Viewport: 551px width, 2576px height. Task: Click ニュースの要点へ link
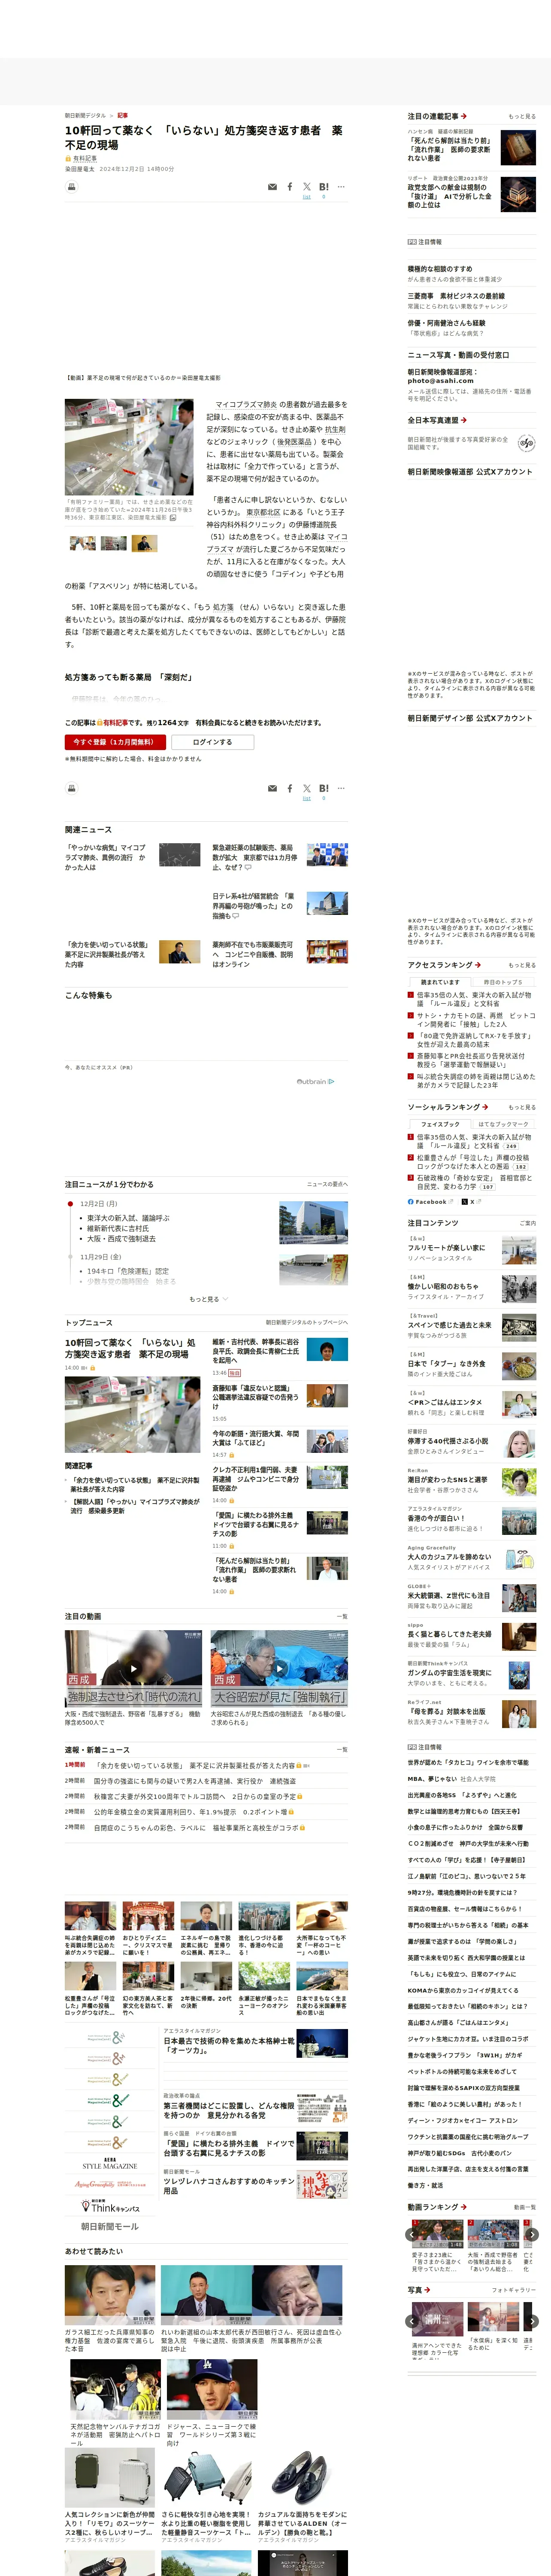coord(327,1184)
